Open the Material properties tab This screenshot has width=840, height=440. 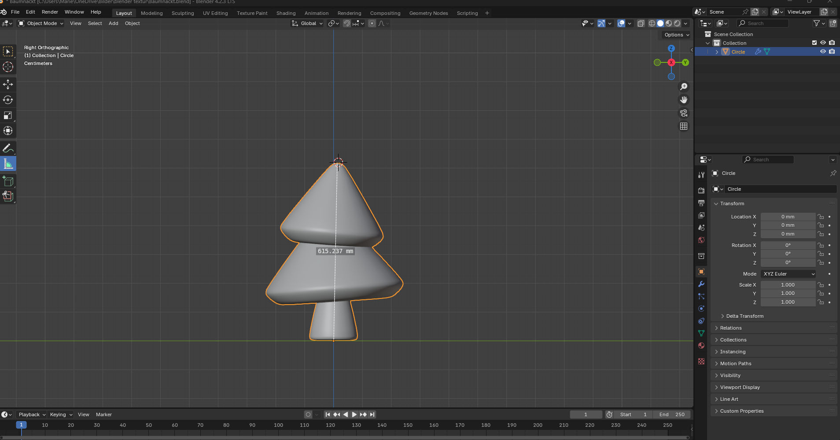[x=701, y=345]
